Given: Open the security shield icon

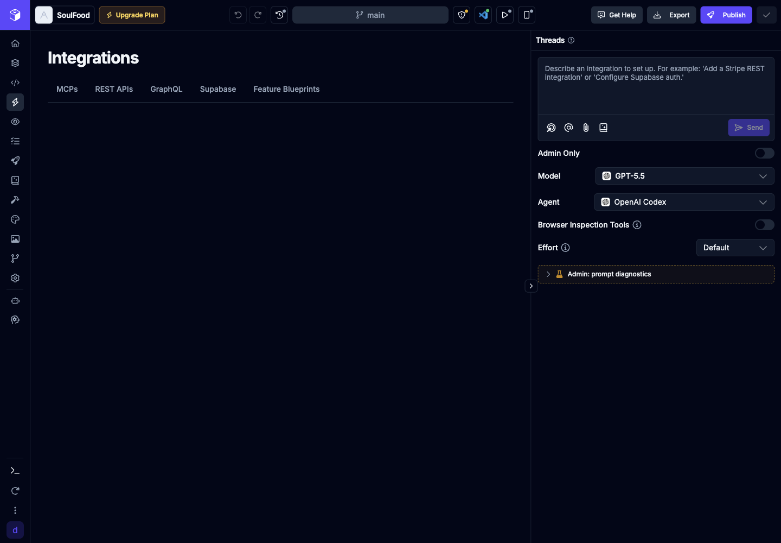Looking at the screenshot, I should tap(462, 15).
